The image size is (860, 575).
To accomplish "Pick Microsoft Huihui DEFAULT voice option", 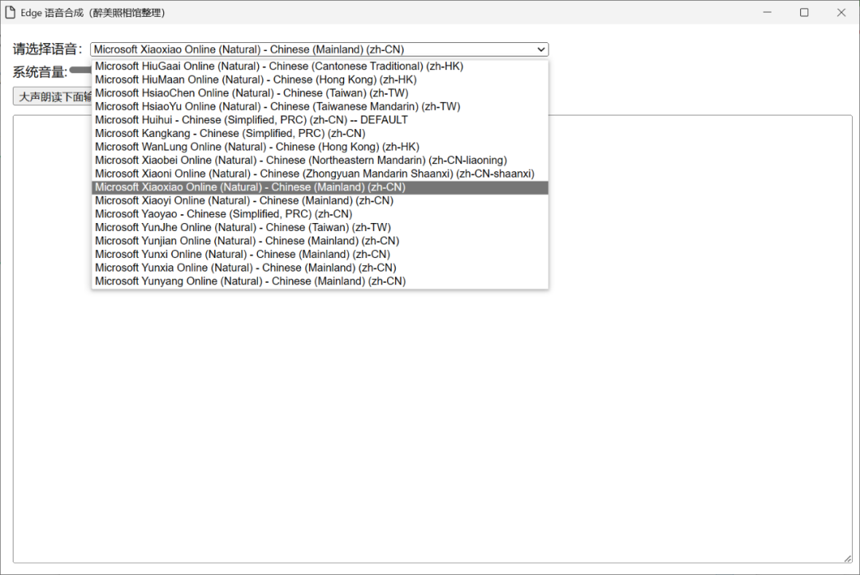I will coord(320,120).
